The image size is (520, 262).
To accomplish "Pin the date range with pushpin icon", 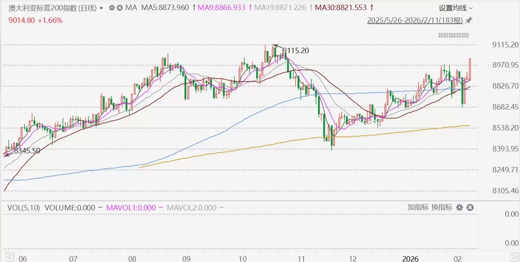I will point(469,21).
